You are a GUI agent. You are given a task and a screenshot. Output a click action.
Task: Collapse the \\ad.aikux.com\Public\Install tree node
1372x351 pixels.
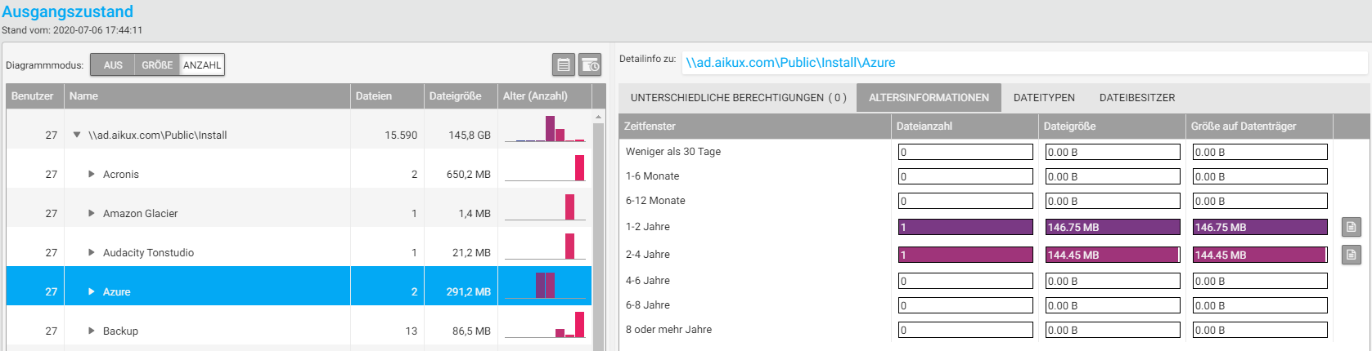point(77,135)
